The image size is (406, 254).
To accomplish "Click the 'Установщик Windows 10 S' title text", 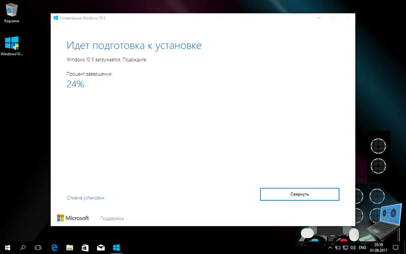I will click(x=83, y=18).
